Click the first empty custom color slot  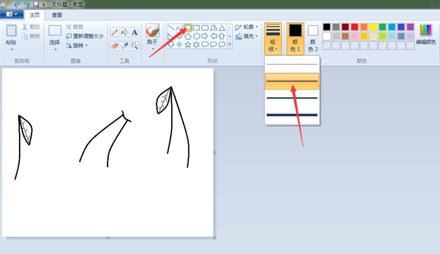tap(326, 45)
